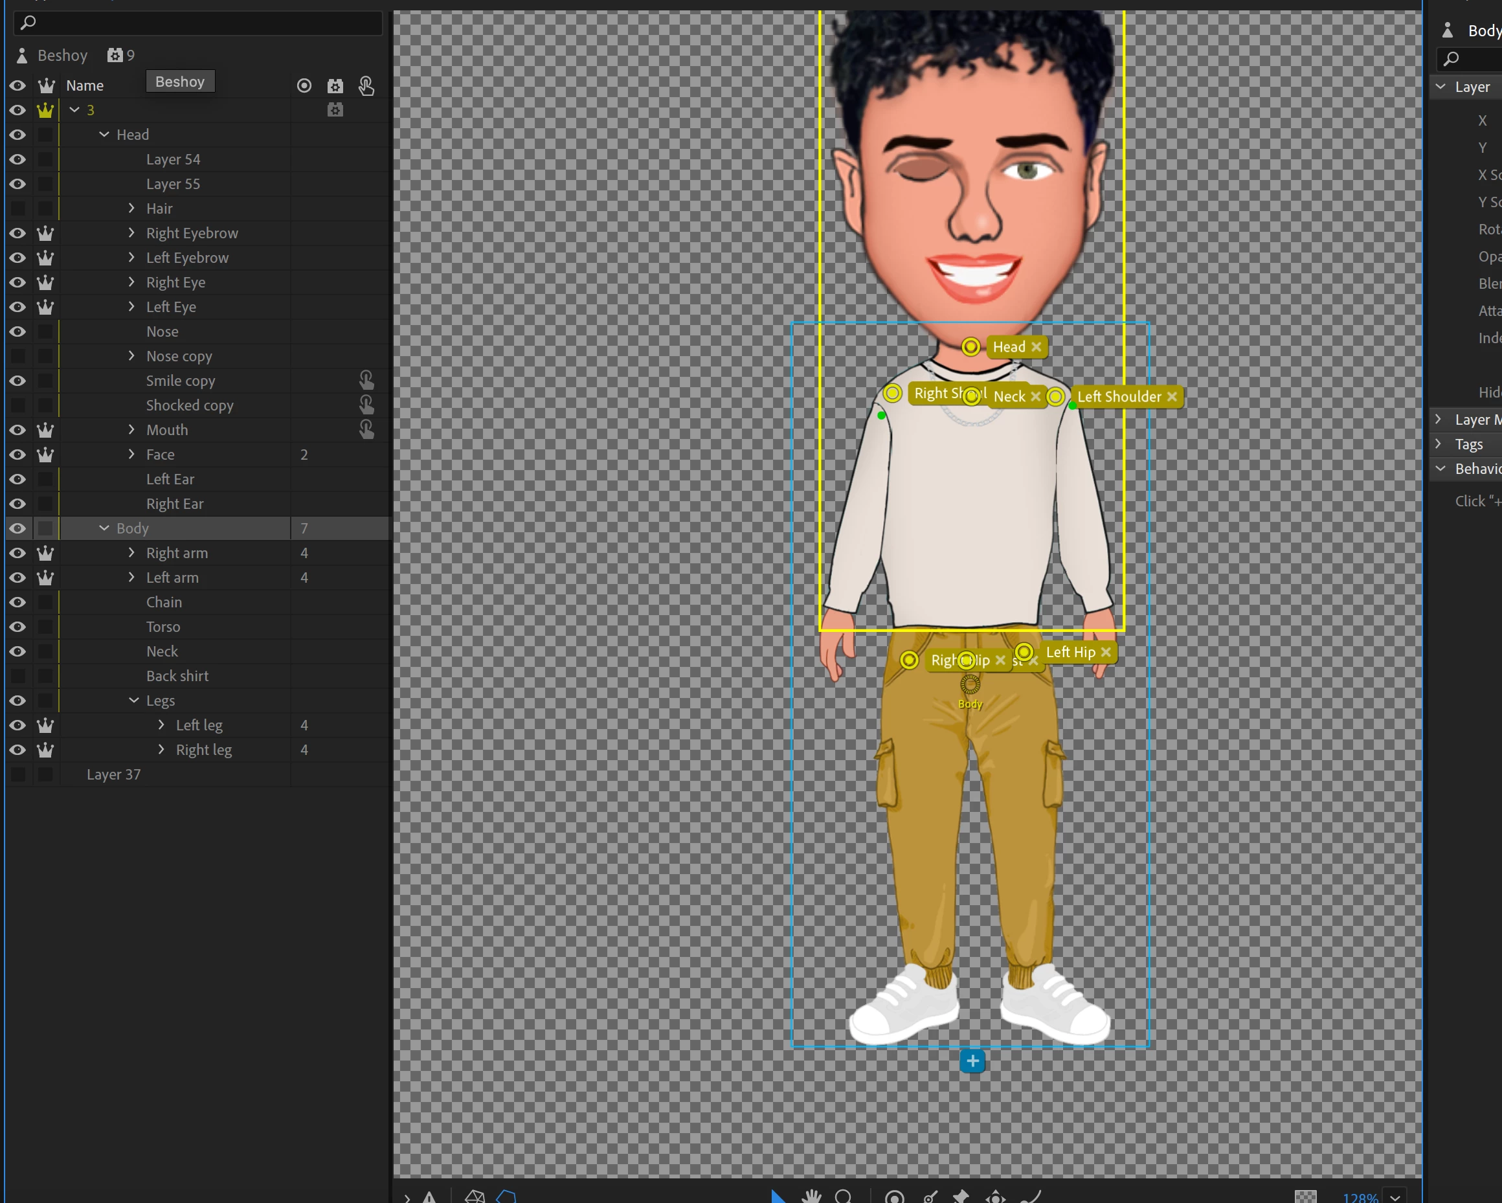Show the hidden Hair layer
This screenshot has width=1502, height=1203.
point(17,208)
